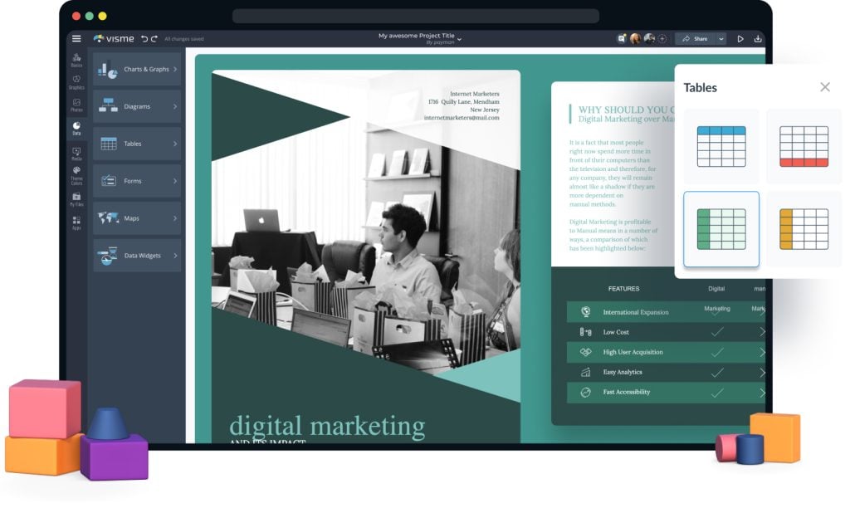Expand the Charts & Graphs category
Image resolution: width=850 pixels, height=513 pixels.
pos(137,70)
